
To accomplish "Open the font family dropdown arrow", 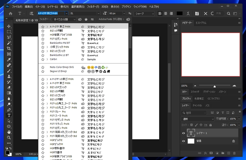I will click(66, 13).
